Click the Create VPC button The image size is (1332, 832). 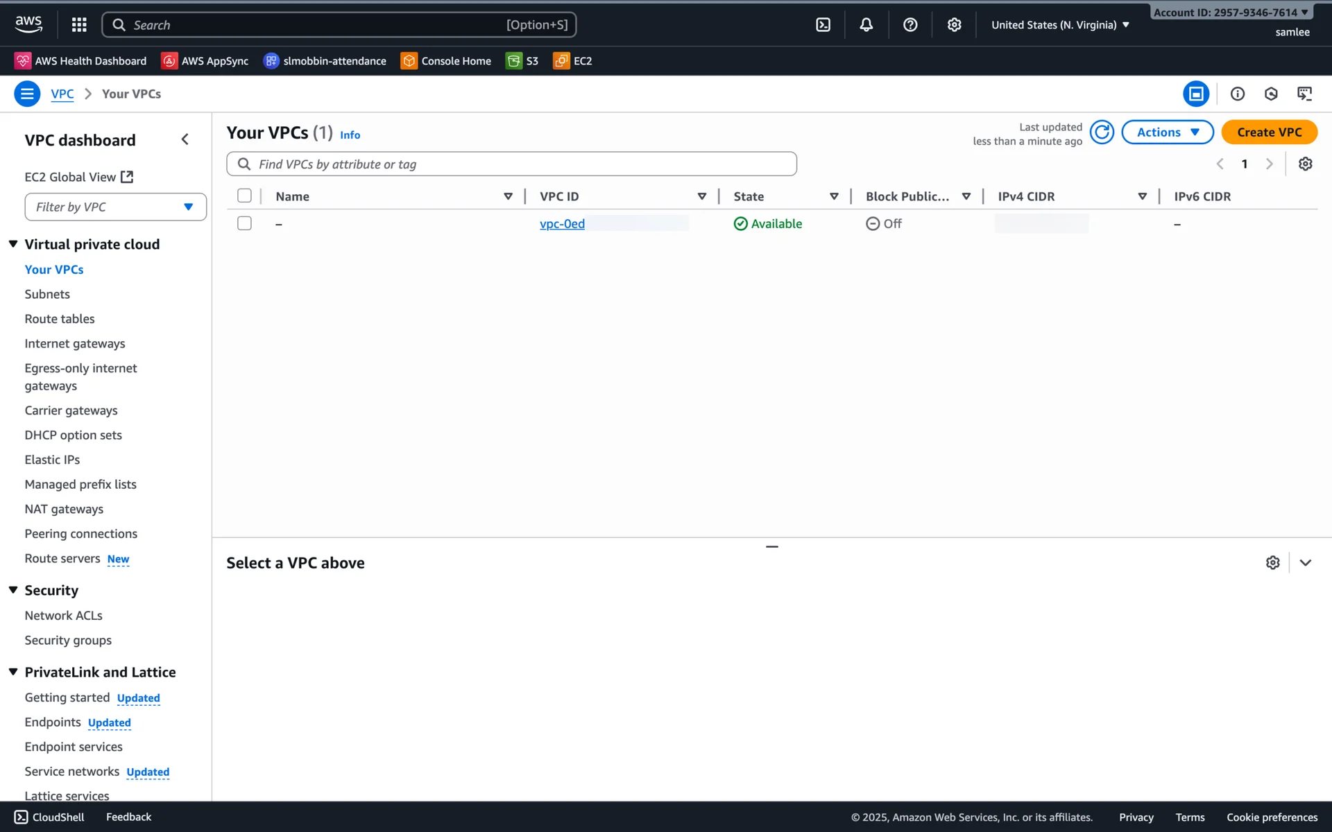[1269, 132]
